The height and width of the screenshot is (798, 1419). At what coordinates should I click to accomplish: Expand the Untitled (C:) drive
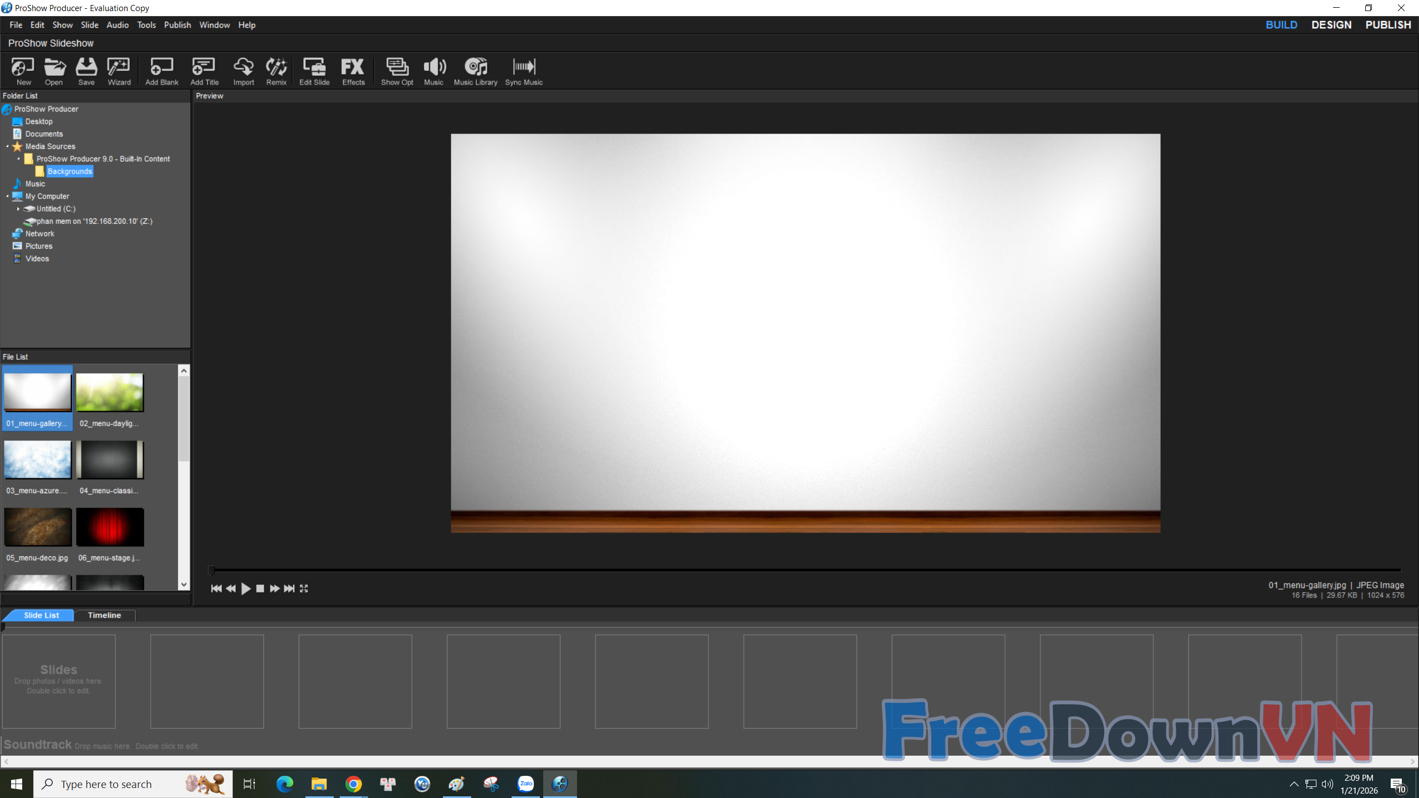(x=18, y=209)
